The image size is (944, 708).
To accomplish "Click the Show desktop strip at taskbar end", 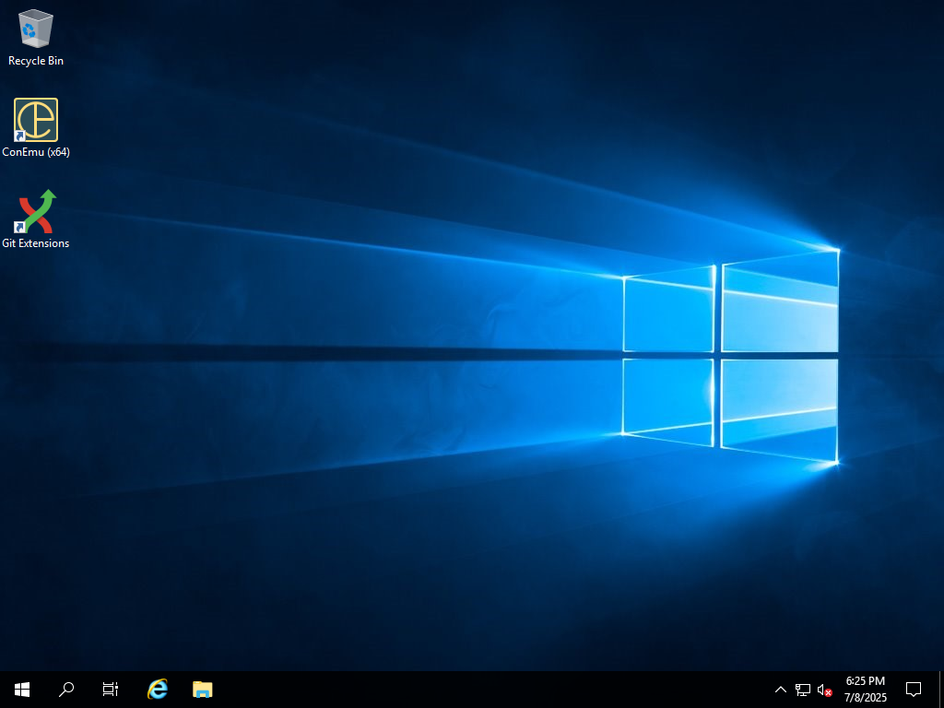I will 941,690.
